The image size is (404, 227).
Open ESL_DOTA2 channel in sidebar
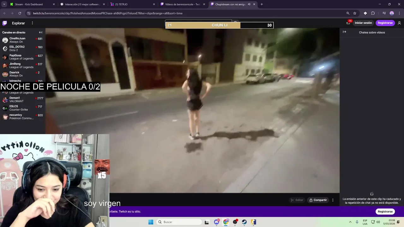(22, 49)
